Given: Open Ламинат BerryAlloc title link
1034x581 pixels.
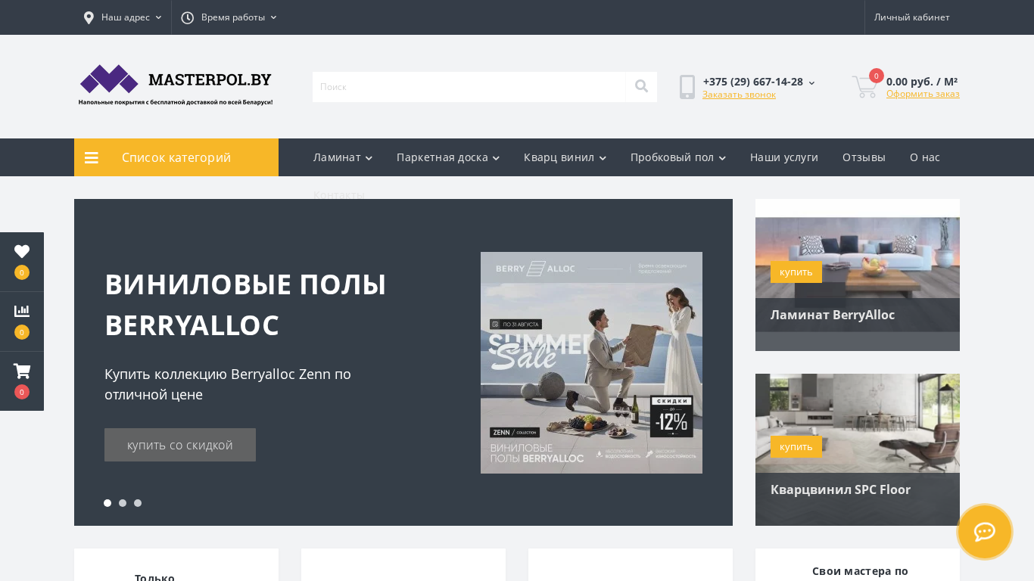Looking at the screenshot, I should tap(833, 315).
